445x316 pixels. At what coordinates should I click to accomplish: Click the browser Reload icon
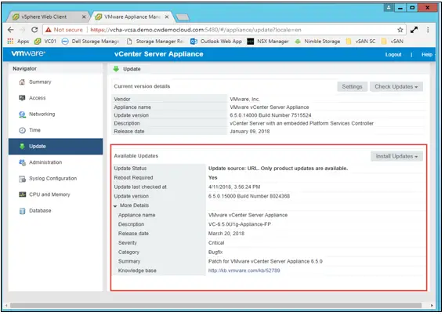34,30
